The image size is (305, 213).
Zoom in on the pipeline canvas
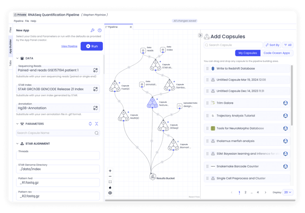point(110,171)
